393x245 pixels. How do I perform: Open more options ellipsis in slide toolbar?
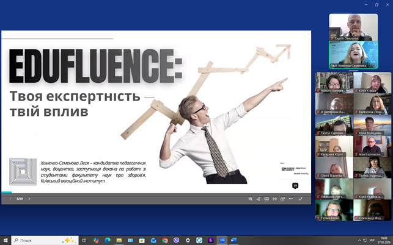[291, 199]
